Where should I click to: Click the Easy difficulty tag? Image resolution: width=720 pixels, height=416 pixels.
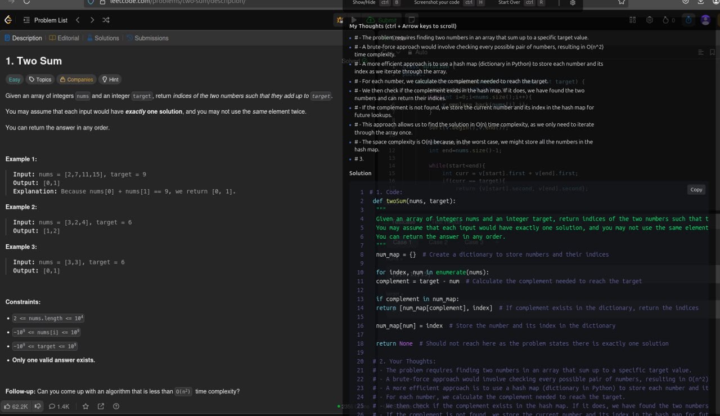(x=15, y=79)
